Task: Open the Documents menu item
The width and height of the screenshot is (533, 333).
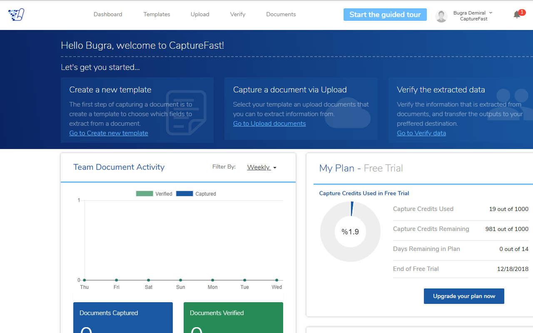Action: click(x=281, y=14)
